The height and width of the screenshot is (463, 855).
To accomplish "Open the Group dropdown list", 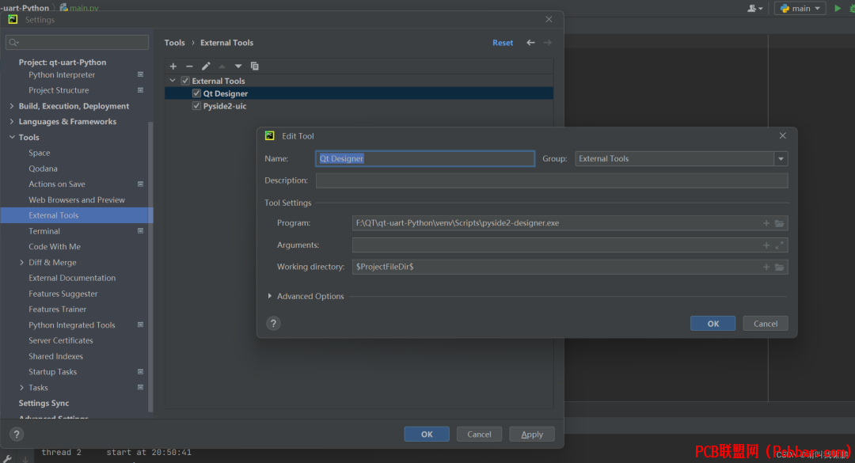I will (x=781, y=159).
